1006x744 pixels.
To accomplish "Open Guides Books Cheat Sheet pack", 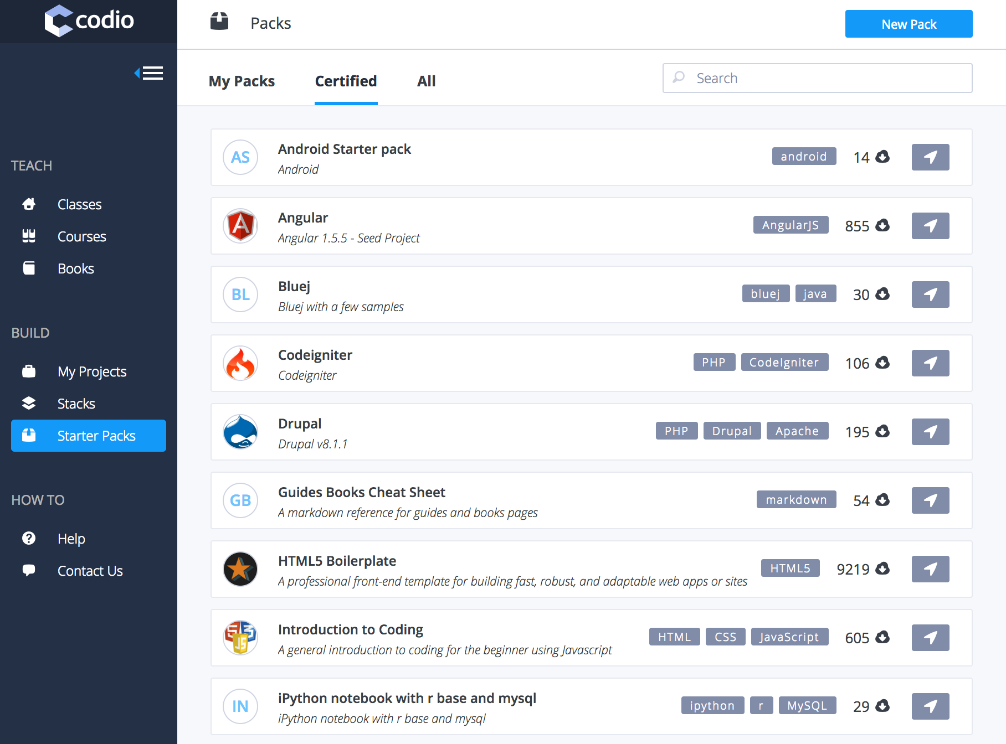I will [361, 492].
